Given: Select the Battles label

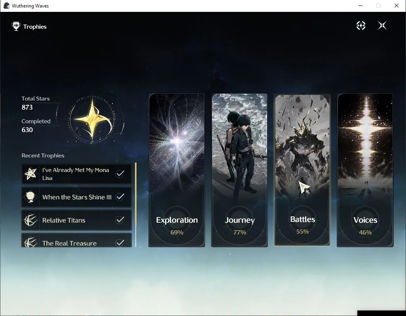Looking at the screenshot, I should click(x=302, y=219).
